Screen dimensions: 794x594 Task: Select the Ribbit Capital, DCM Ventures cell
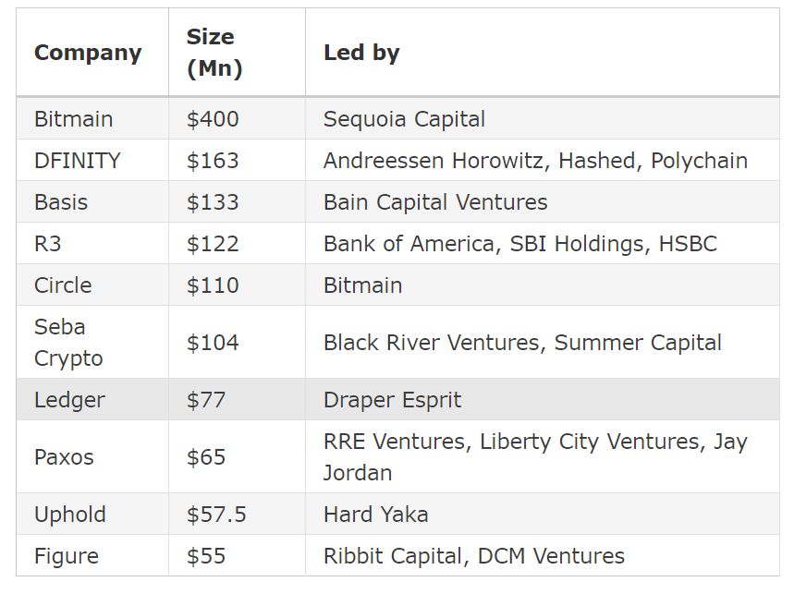pyautogui.click(x=473, y=556)
